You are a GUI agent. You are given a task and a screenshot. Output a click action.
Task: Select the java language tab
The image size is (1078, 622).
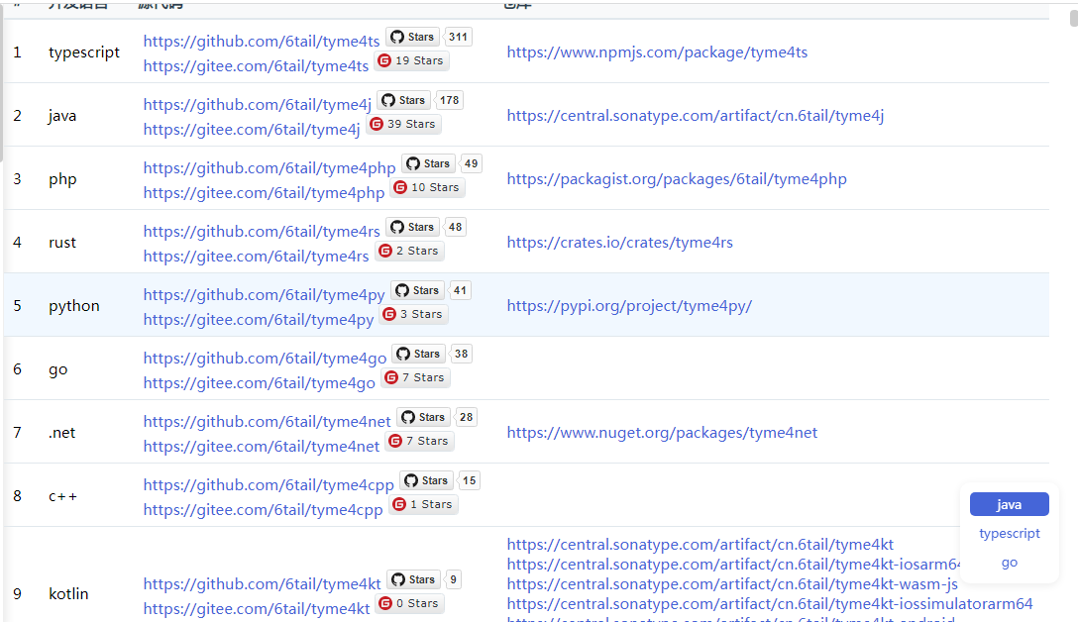(x=1010, y=504)
